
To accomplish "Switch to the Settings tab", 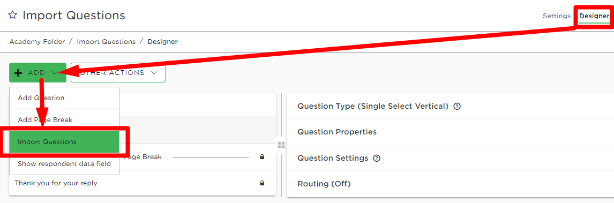I will [x=557, y=16].
